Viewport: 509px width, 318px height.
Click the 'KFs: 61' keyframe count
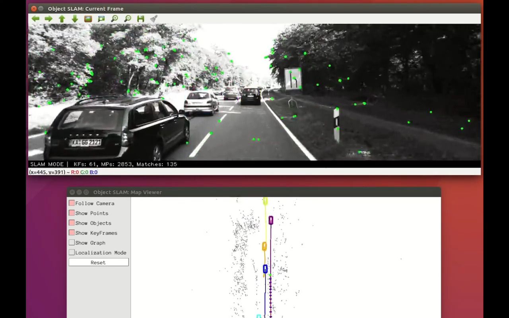click(86, 164)
